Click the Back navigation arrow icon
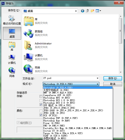 83,11
